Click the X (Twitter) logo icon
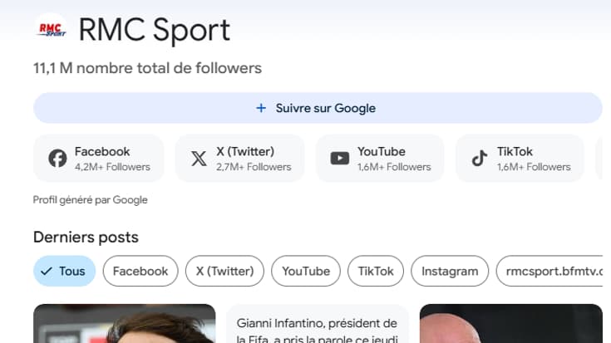This screenshot has height=343, width=611. [x=199, y=159]
